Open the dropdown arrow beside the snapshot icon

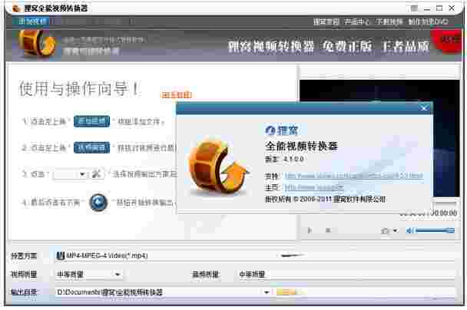(396, 230)
